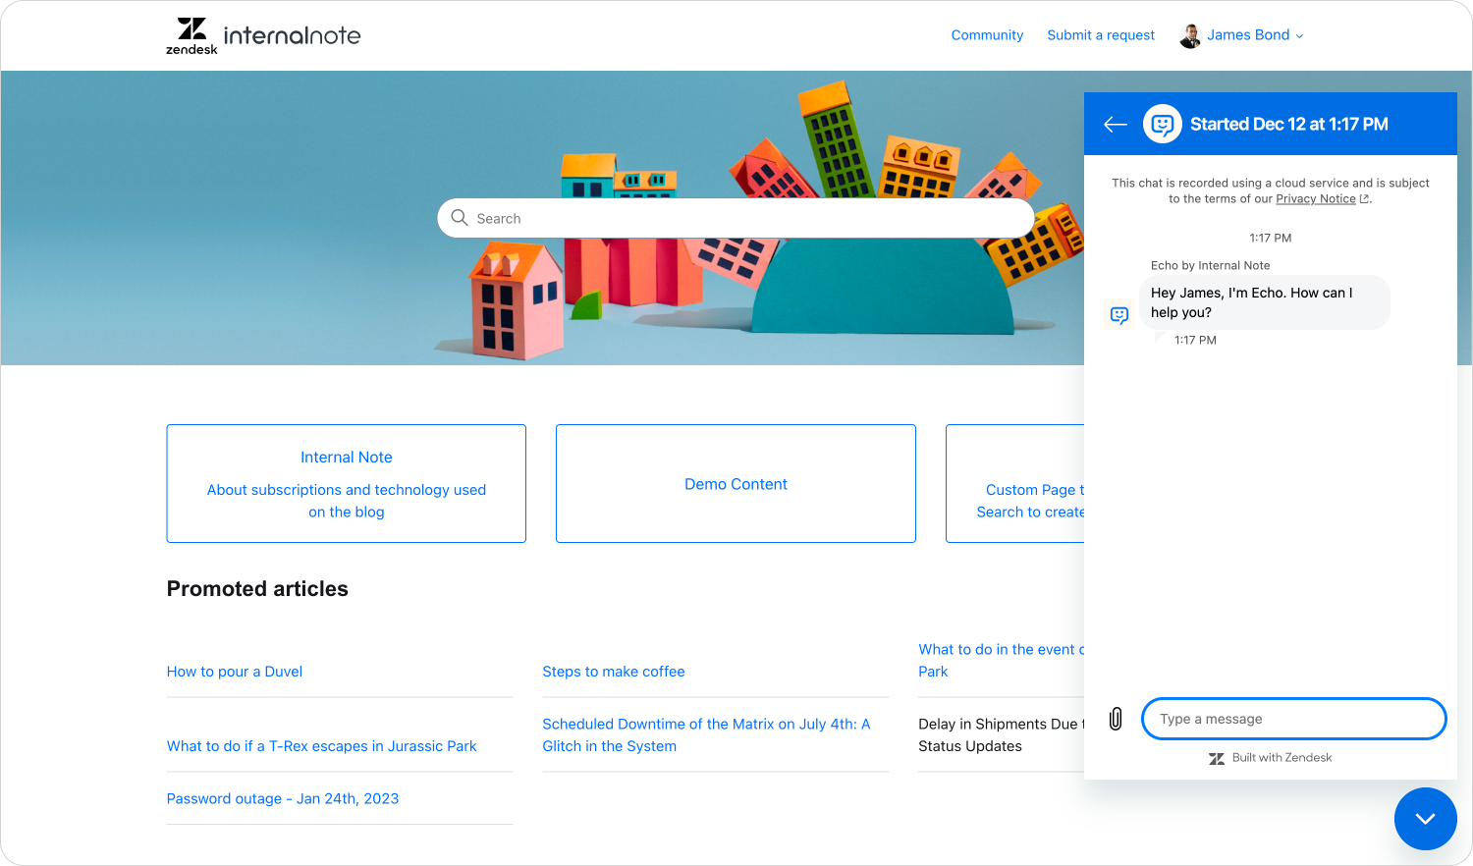Open the Community link

[x=987, y=35]
